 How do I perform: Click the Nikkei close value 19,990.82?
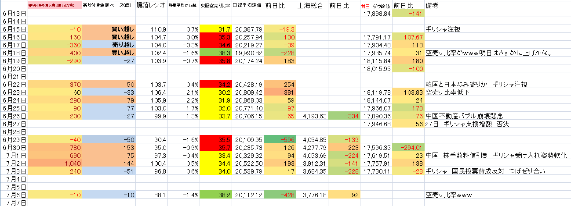pos(247,53)
